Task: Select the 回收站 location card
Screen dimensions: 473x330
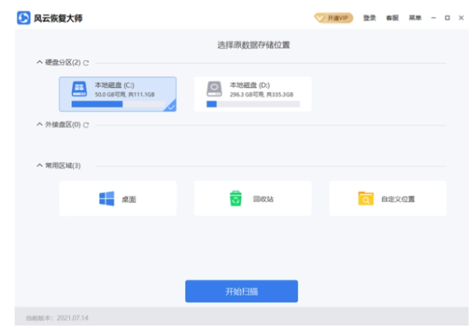Action: tap(253, 199)
